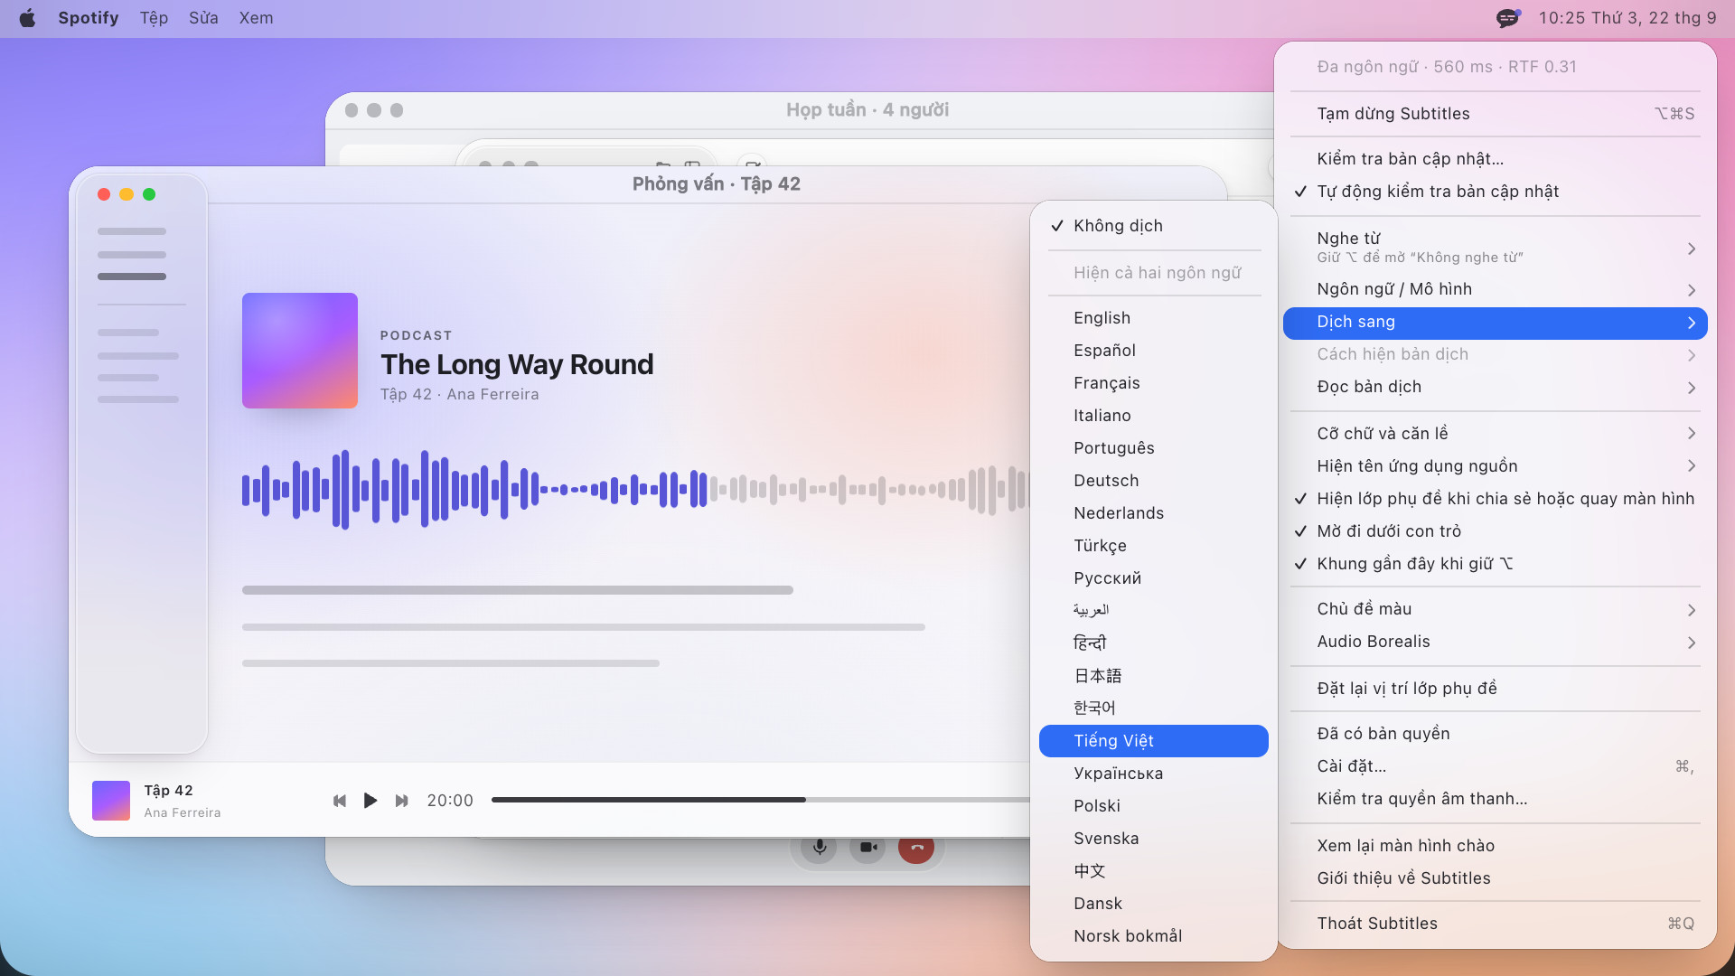The image size is (1735, 976).
Task: Open the Apple menu
Action: (x=27, y=18)
